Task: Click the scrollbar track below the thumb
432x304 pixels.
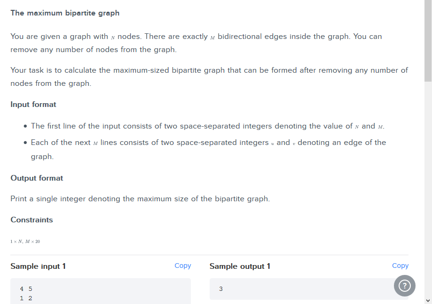Action: 428,190
